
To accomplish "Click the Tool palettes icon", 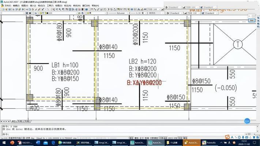I will click(73, 9).
